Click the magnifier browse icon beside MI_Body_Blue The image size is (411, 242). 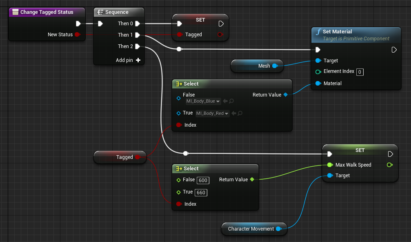(x=231, y=101)
